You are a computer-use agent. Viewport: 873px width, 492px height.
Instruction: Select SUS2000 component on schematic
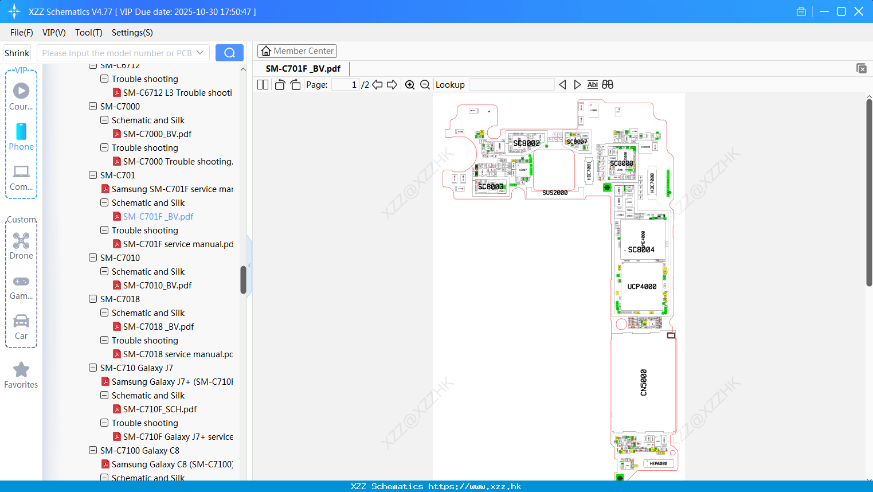tap(555, 193)
